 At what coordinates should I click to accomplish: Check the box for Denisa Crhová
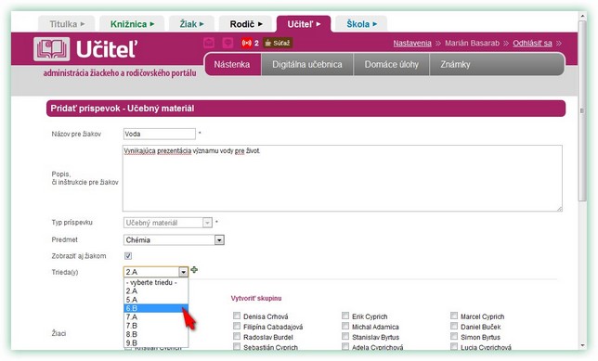click(237, 316)
